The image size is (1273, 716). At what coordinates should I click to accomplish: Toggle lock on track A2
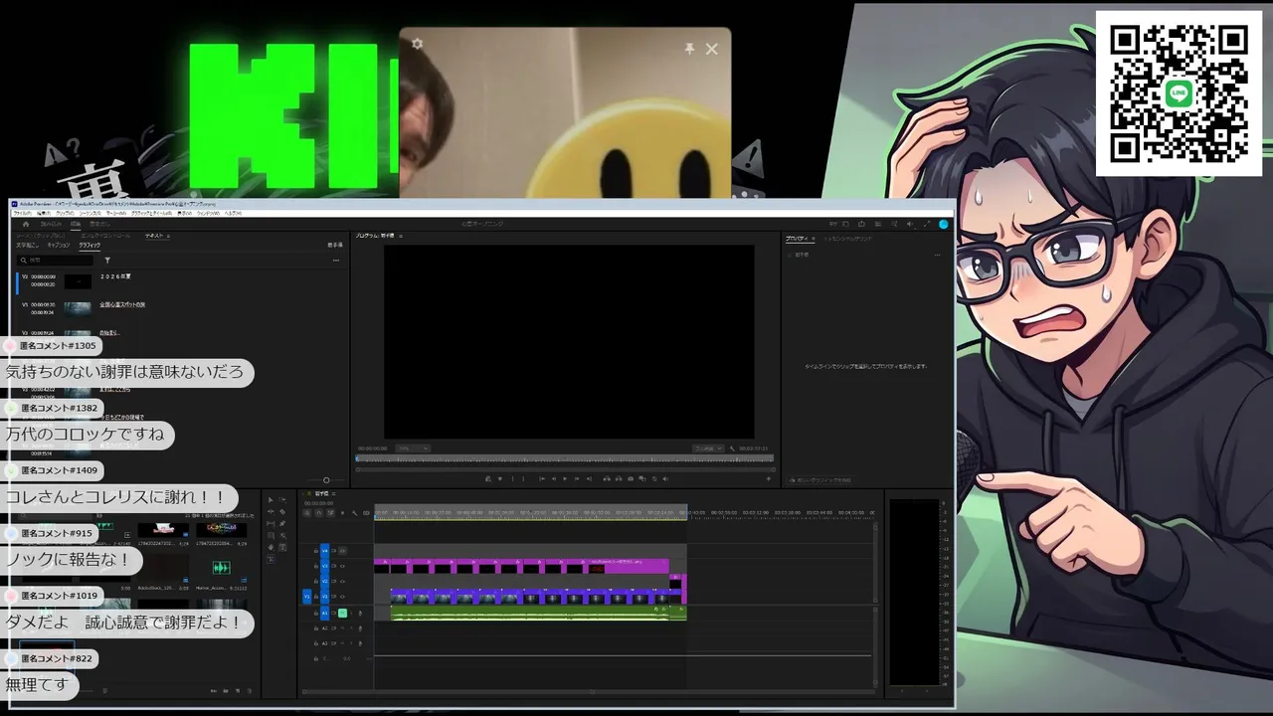pyautogui.click(x=316, y=628)
